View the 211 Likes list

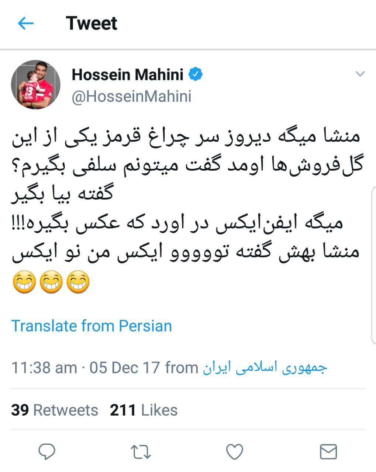[x=144, y=410]
